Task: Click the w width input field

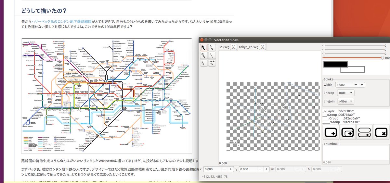Action: (285, 169)
